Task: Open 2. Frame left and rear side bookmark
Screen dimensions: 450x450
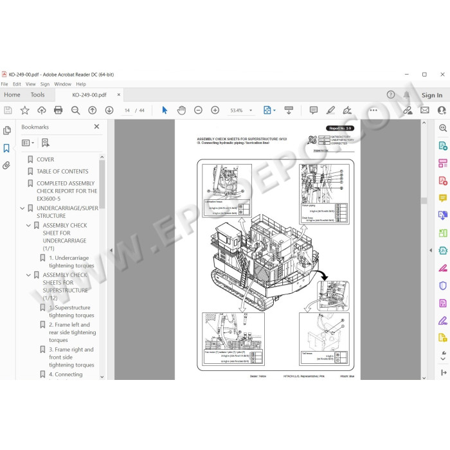Action: coord(72,332)
